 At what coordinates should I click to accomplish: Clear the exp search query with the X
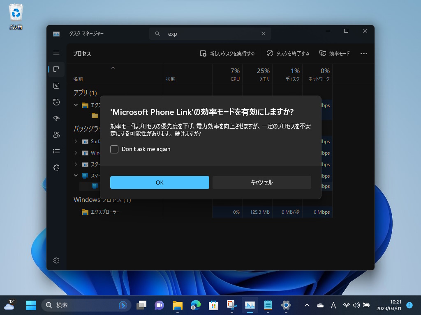click(x=263, y=34)
